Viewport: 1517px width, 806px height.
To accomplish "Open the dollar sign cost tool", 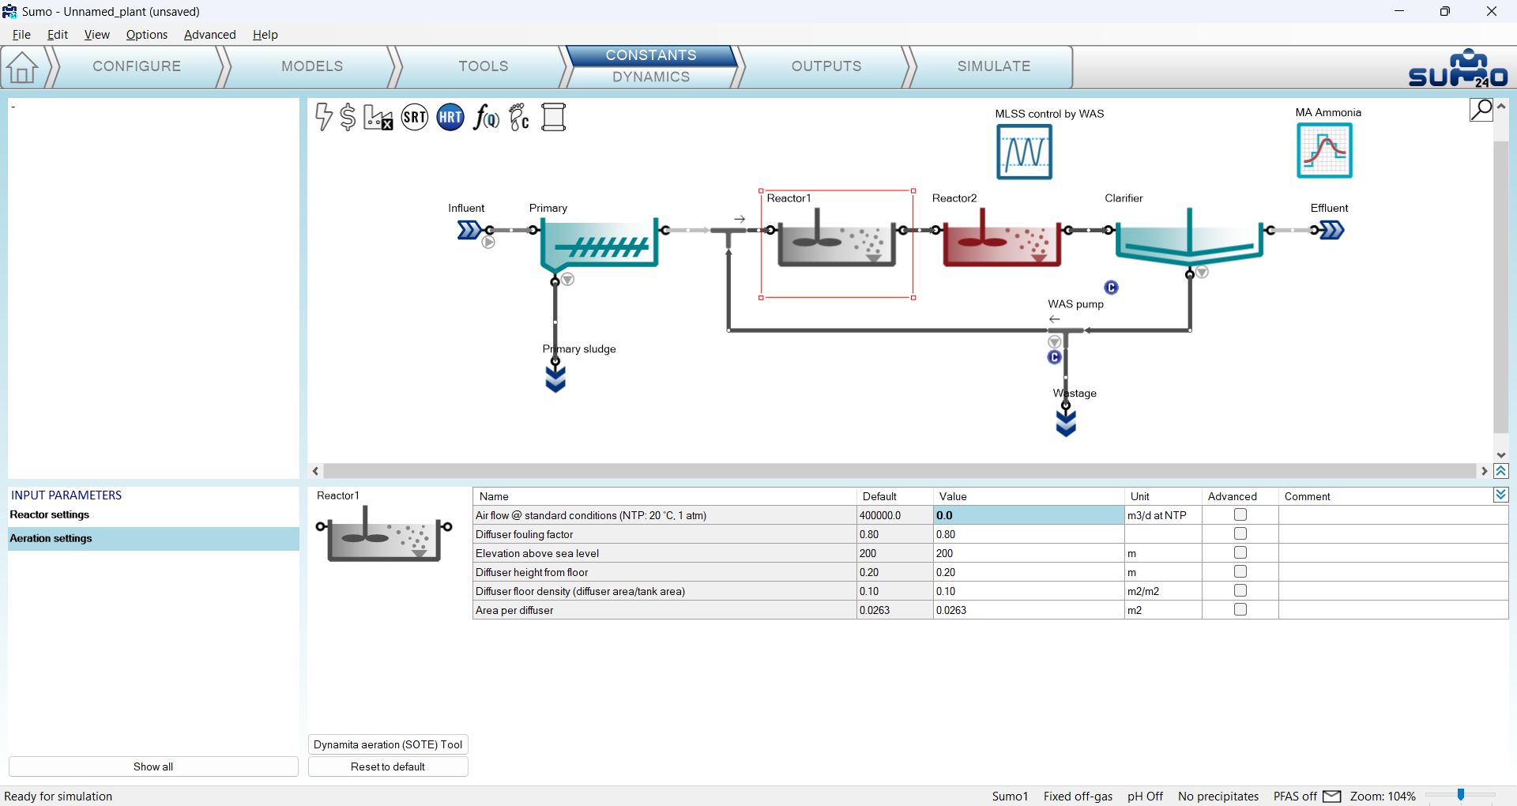I will (x=348, y=117).
